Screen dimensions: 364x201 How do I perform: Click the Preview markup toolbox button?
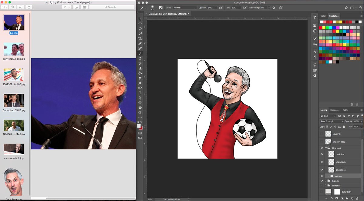pos(84,7)
